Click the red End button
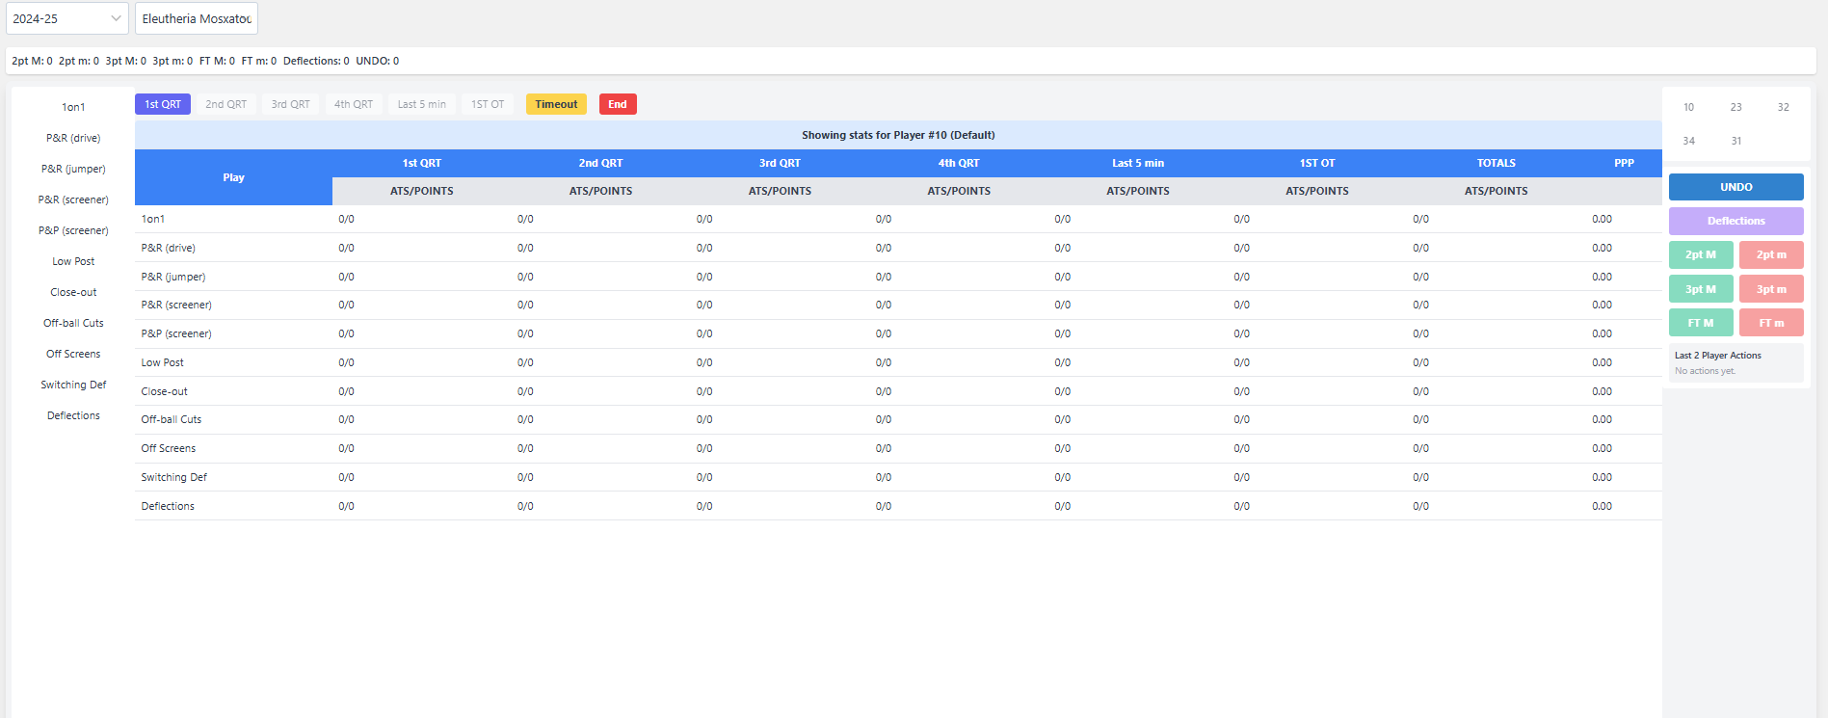Image resolution: width=1828 pixels, height=718 pixels. coord(618,104)
